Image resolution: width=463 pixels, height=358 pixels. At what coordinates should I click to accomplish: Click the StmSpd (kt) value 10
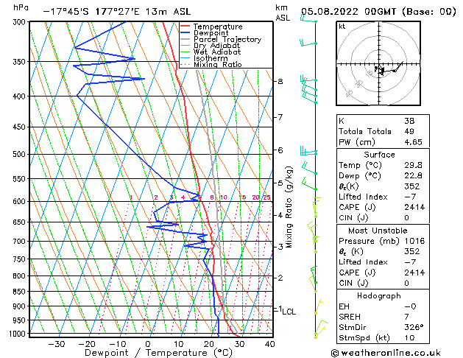click(409, 337)
